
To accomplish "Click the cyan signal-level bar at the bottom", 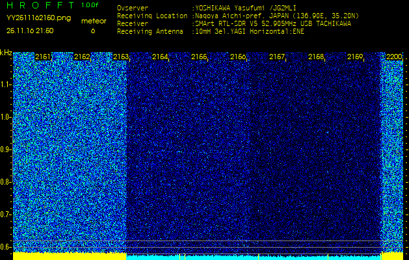I will pos(254,257).
